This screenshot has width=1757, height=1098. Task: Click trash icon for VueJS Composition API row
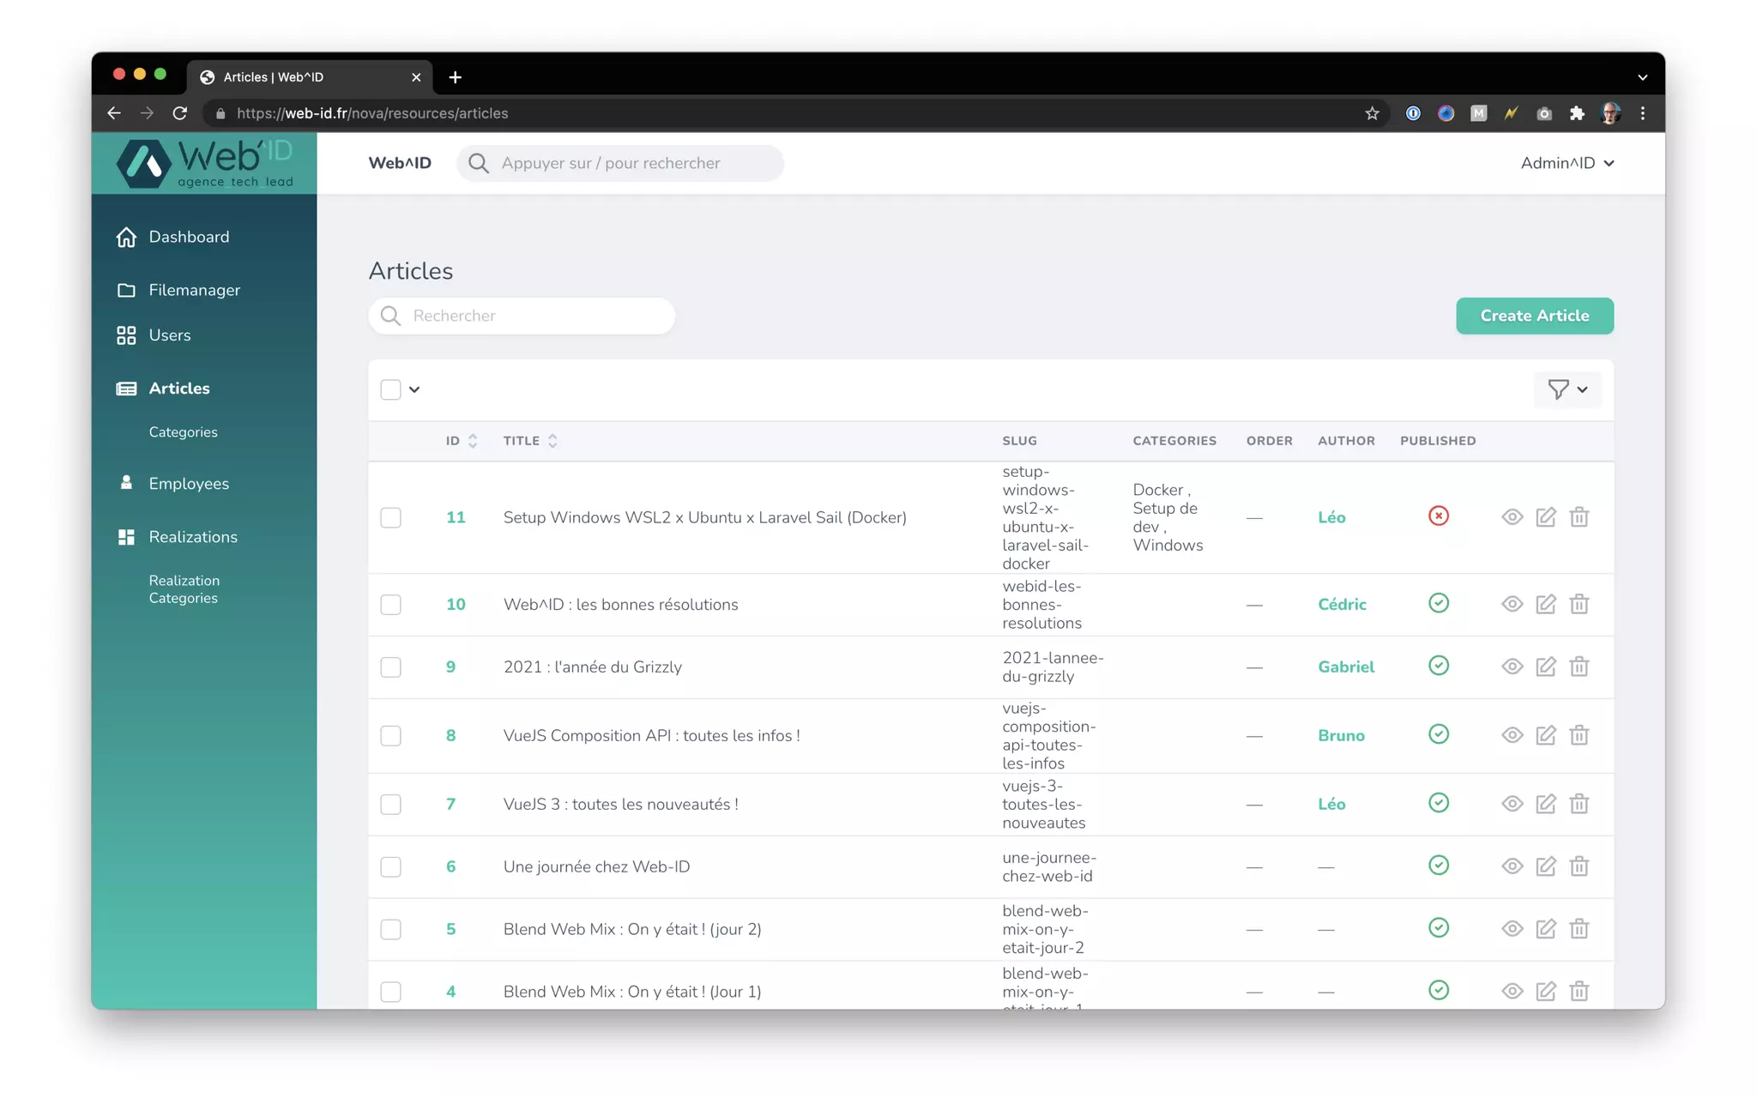pyautogui.click(x=1579, y=735)
